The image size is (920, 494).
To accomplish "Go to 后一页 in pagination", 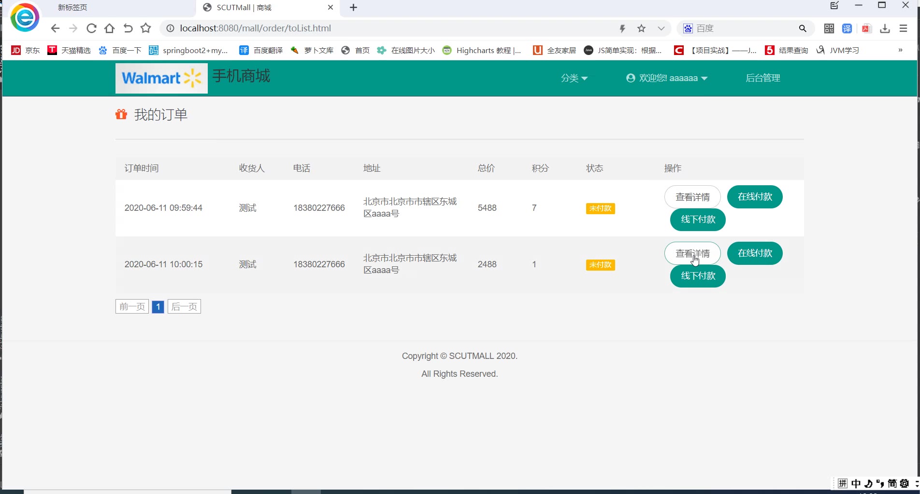I will pos(184,307).
